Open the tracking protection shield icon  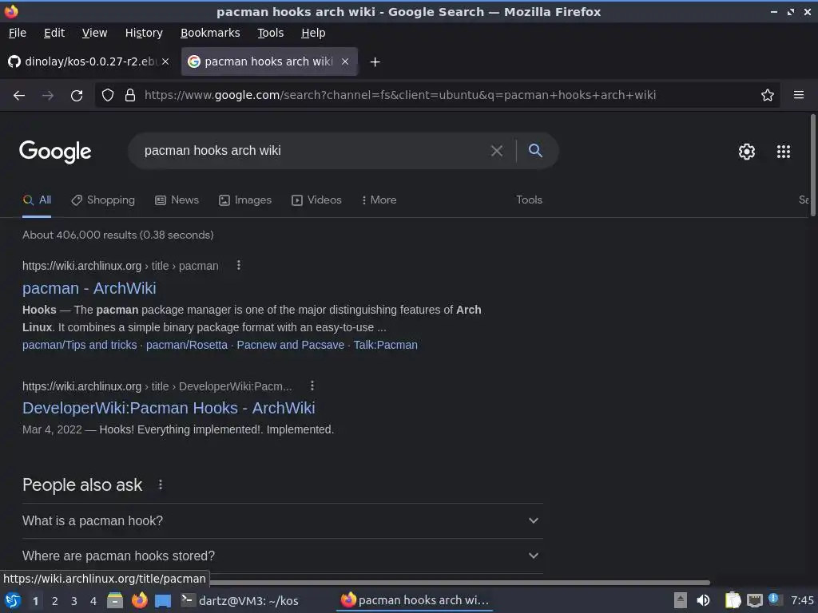point(108,96)
